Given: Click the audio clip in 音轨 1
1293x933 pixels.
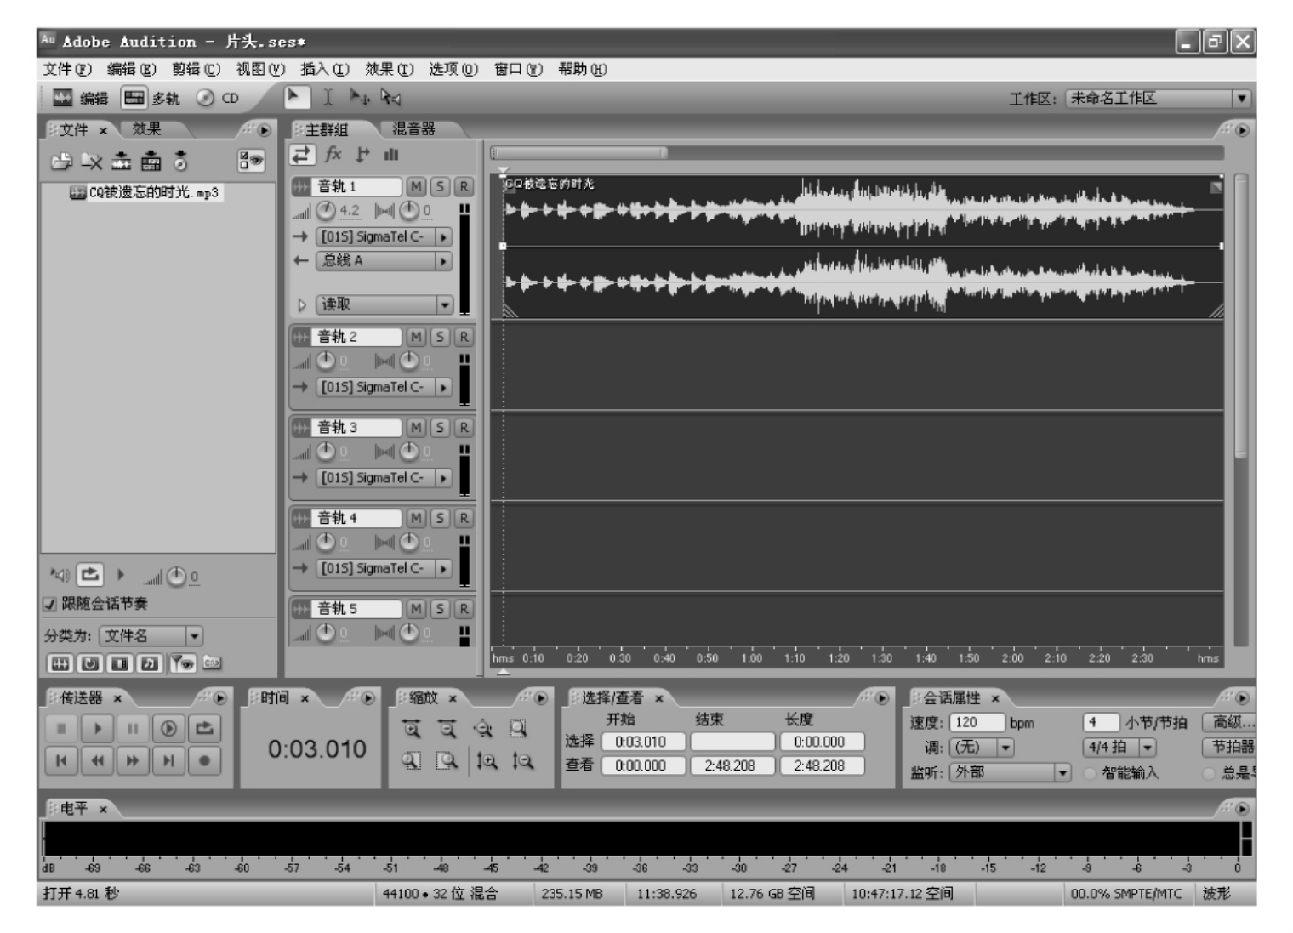Looking at the screenshot, I should click(863, 247).
